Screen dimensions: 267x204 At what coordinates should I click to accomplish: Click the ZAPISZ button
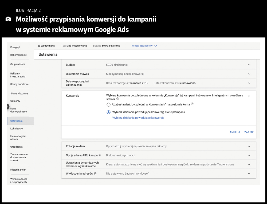pyautogui.click(x=249, y=132)
